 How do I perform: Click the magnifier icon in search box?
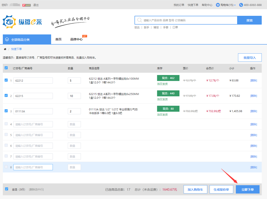click(x=139, y=20)
